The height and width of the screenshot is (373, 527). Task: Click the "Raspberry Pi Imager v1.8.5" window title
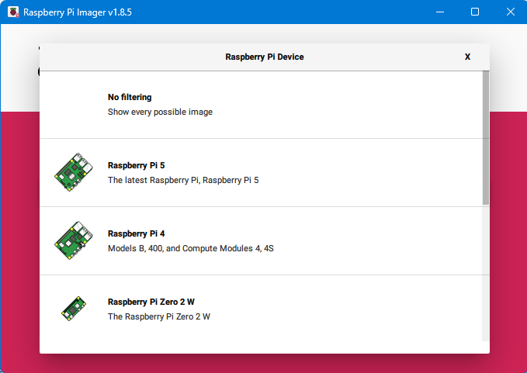tap(75, 12)
